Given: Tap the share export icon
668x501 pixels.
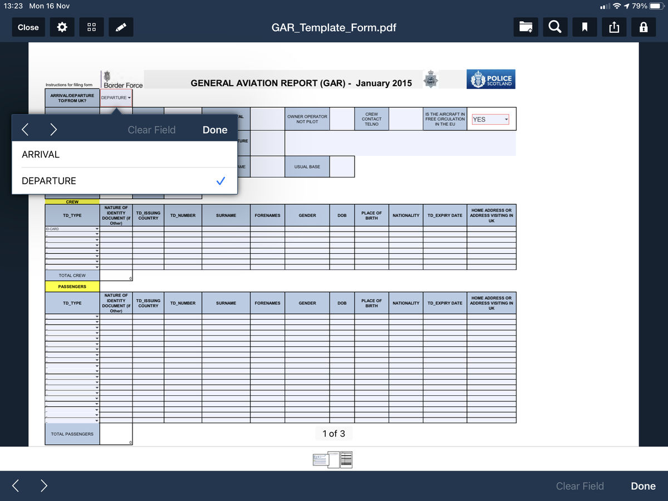Looking at the screenshot, I should pos(614,27).
